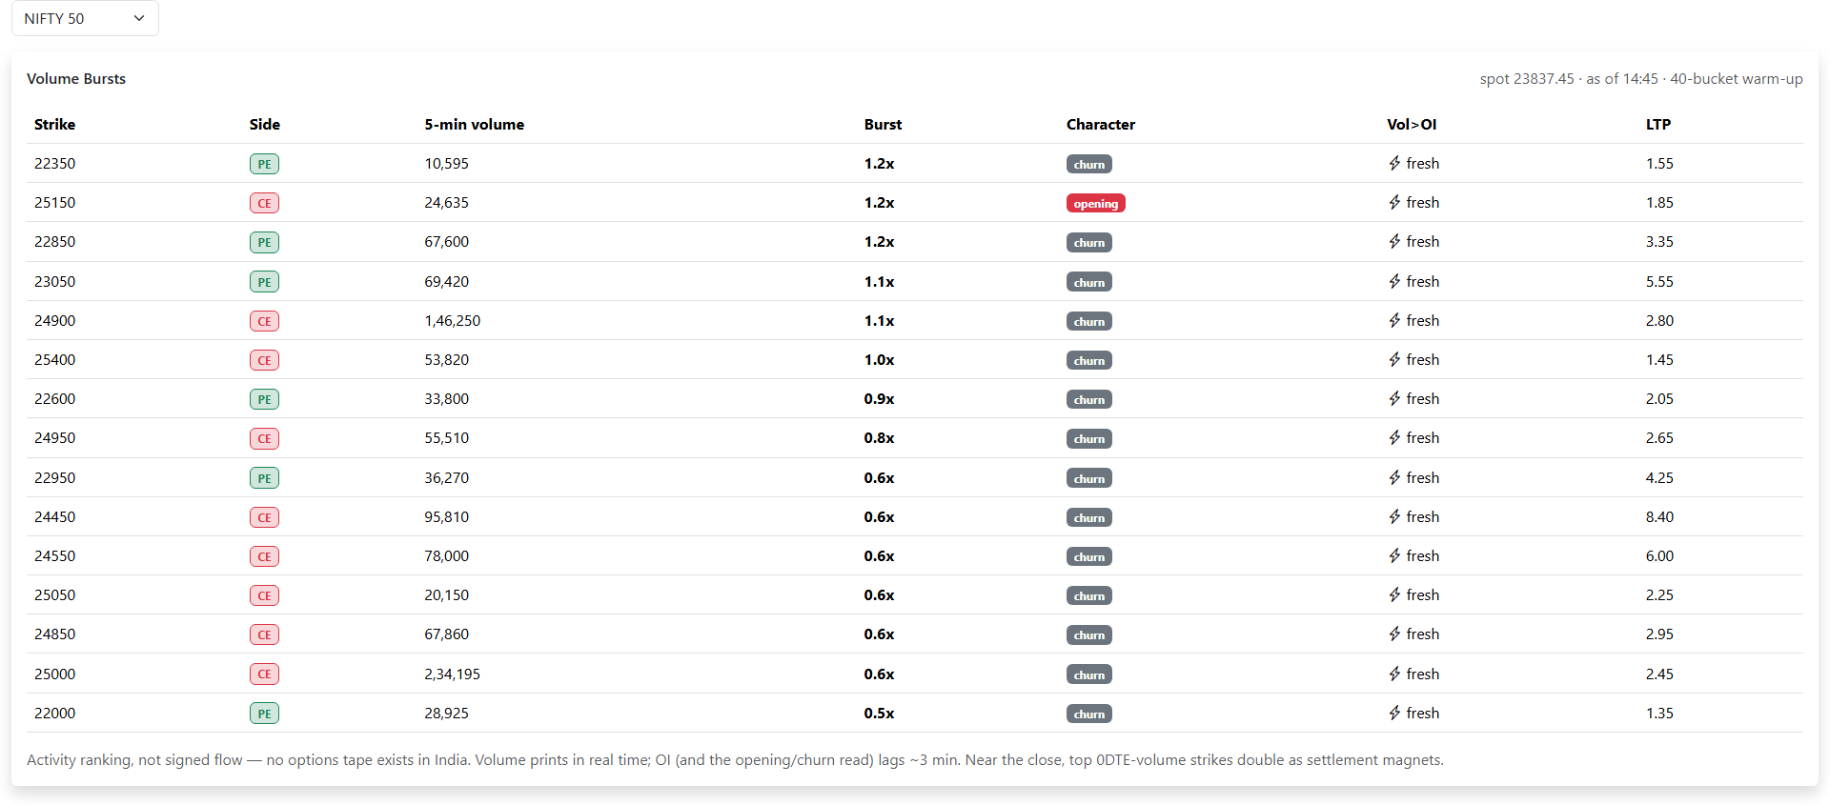Click the Volume Bursts panel title
This screenshot has height=805, width=1830.
76,79
